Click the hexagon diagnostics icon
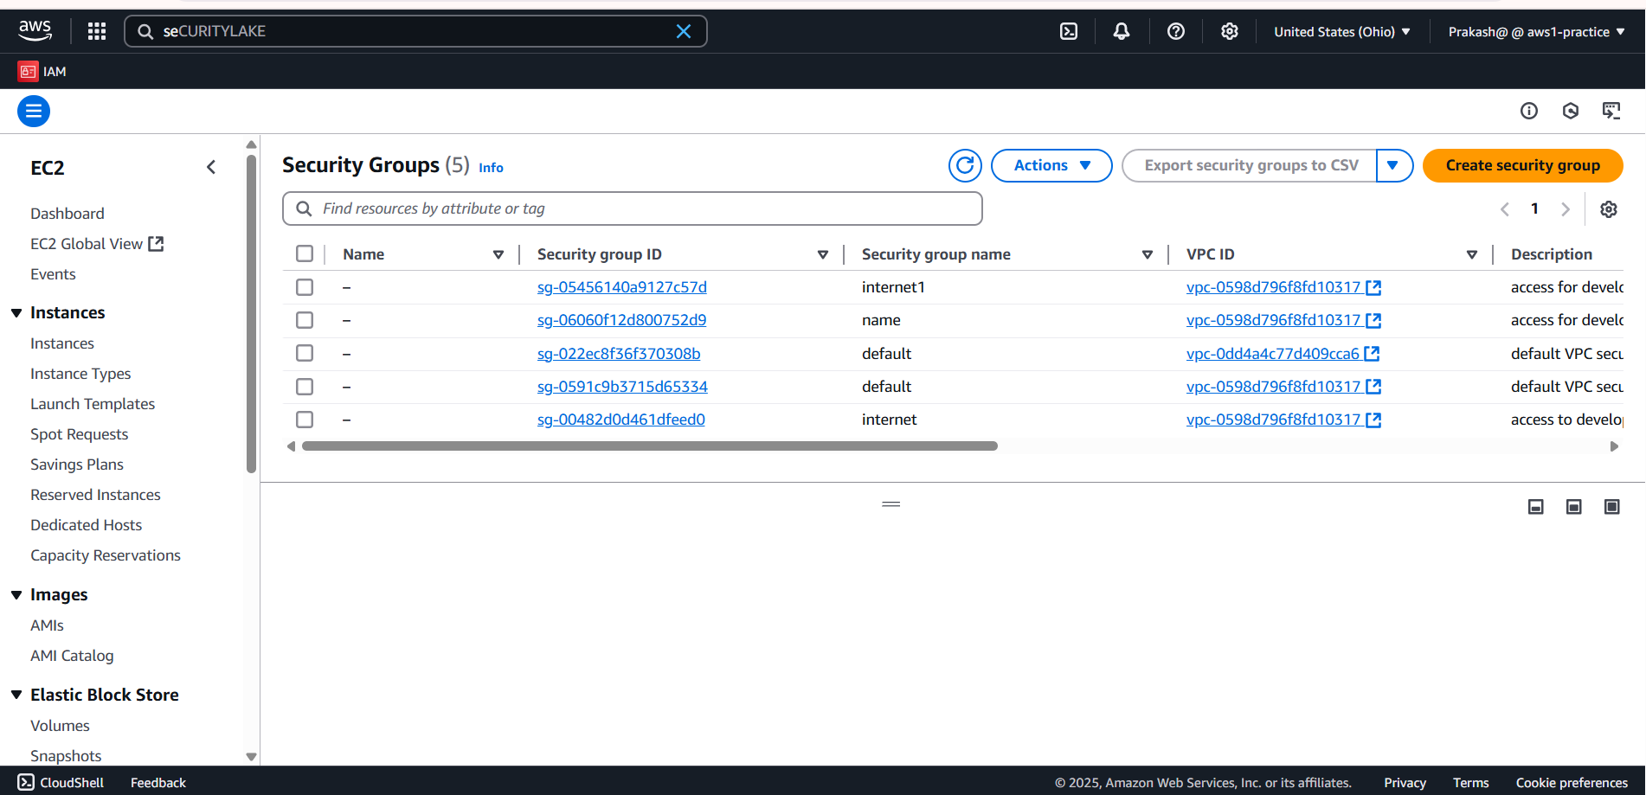The width and height of the screenshot is (1646, 795). point(1571,111)
